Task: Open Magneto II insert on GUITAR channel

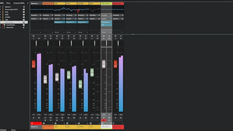Action: 83,22
